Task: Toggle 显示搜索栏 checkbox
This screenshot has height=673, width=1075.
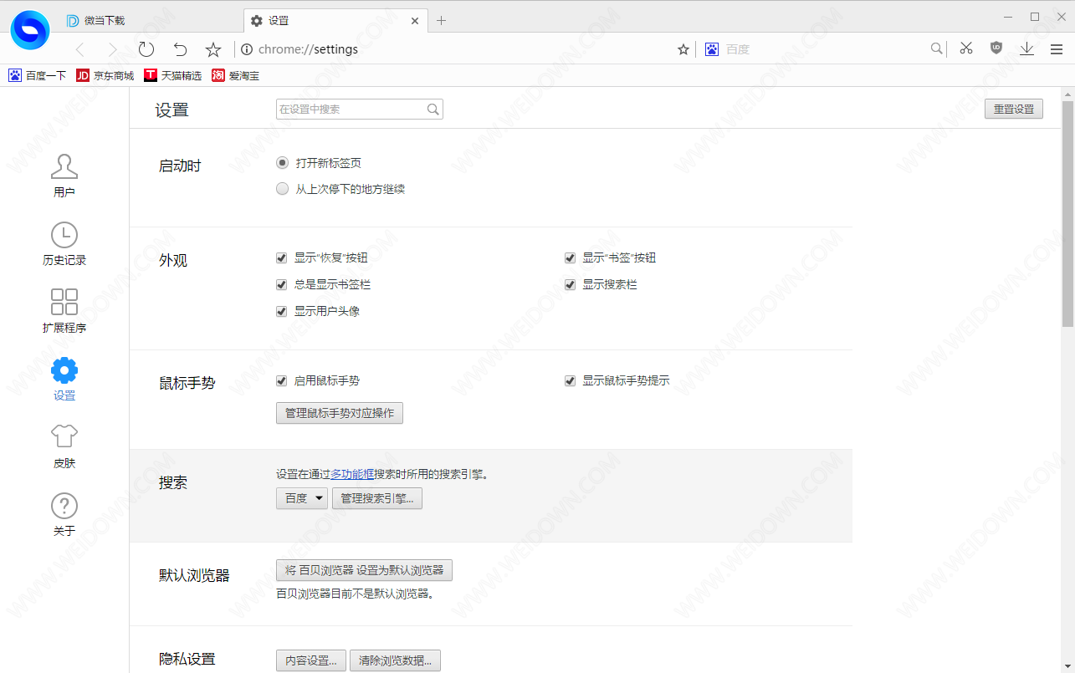Action: click(x=571, y=285)
